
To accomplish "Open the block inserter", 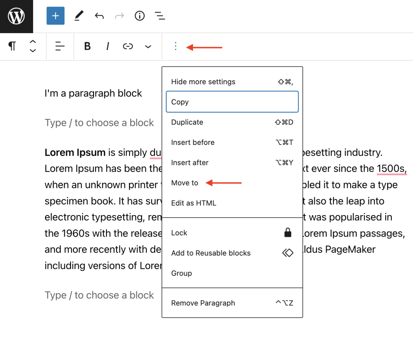I will 55,16.
